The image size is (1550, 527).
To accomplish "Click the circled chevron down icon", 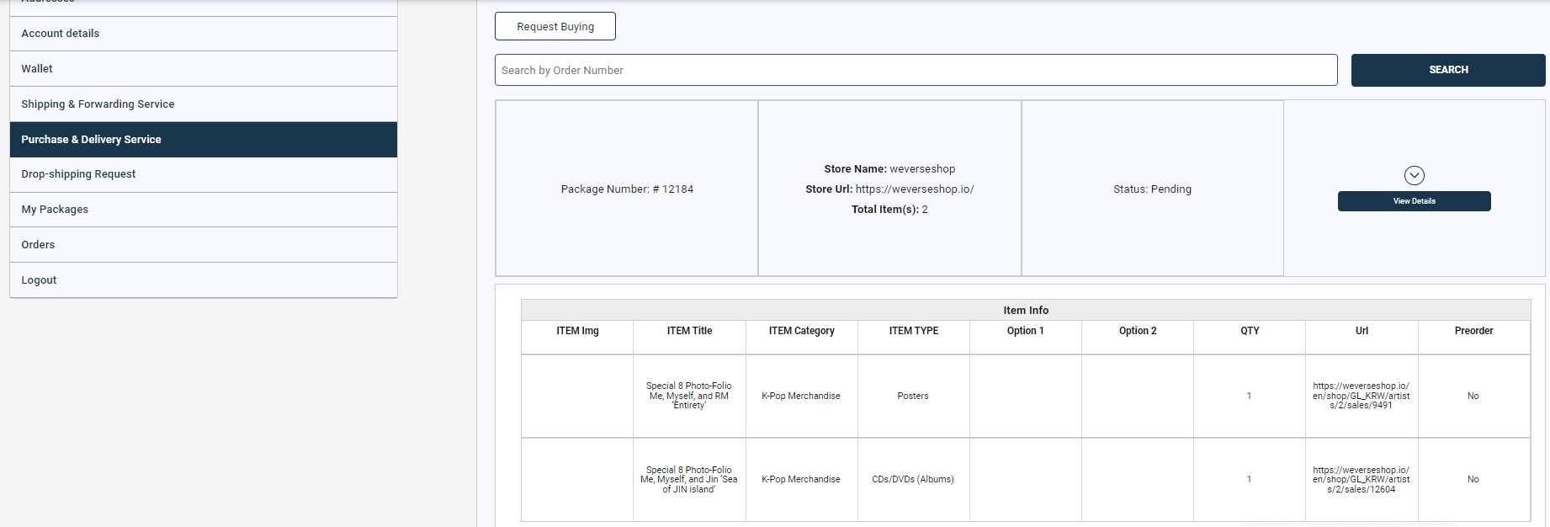I will [x=1414, y=175].
